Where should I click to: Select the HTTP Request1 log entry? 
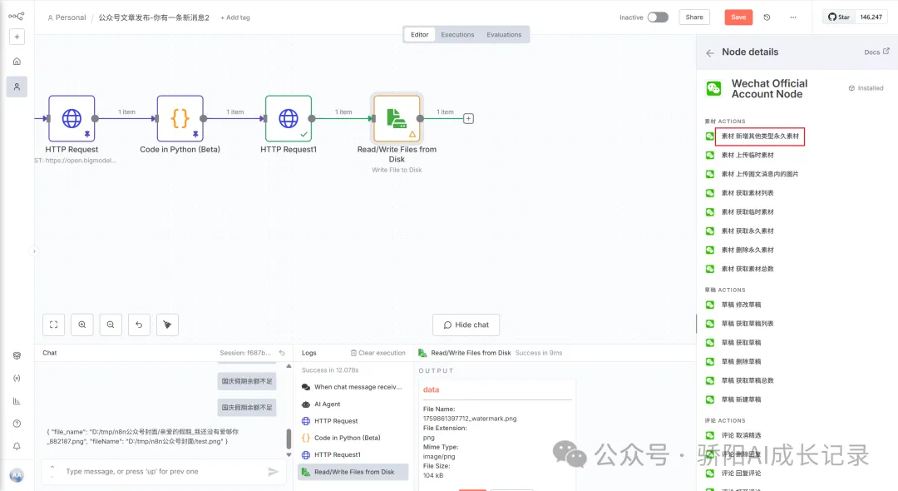(x=353, y=455)
